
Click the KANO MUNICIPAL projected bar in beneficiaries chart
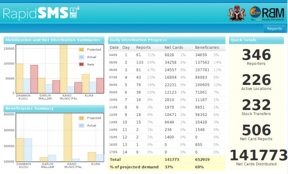(x=68, y=137)
